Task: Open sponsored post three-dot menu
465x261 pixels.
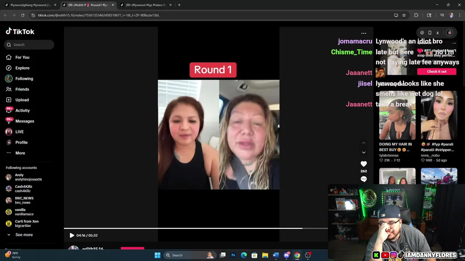Action: coord(454,43)
